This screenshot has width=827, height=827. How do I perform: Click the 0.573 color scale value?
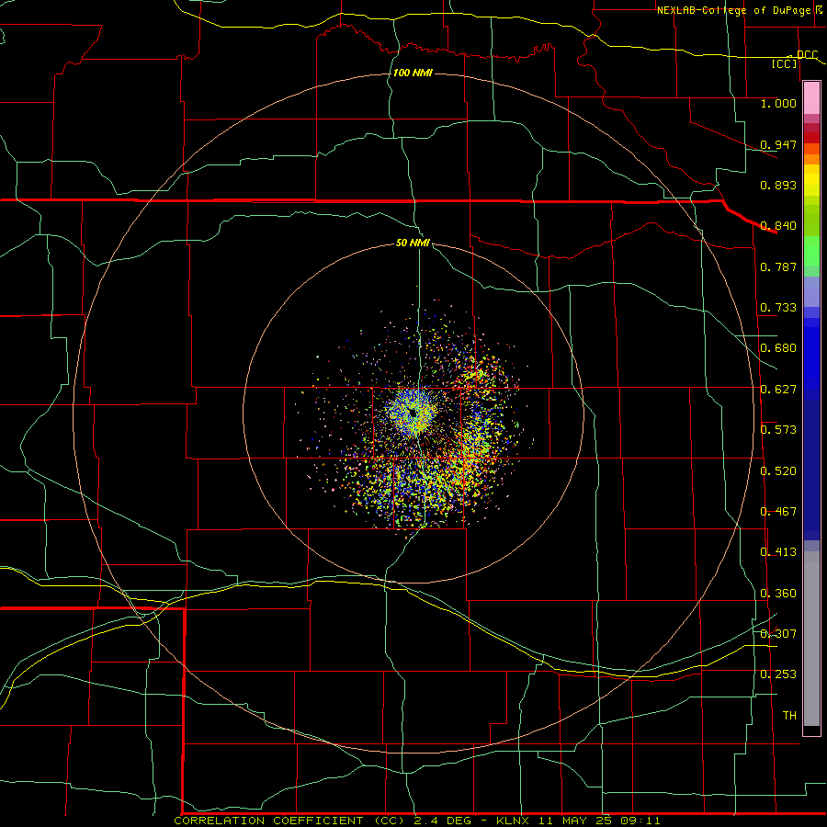(x=778, y=430)
